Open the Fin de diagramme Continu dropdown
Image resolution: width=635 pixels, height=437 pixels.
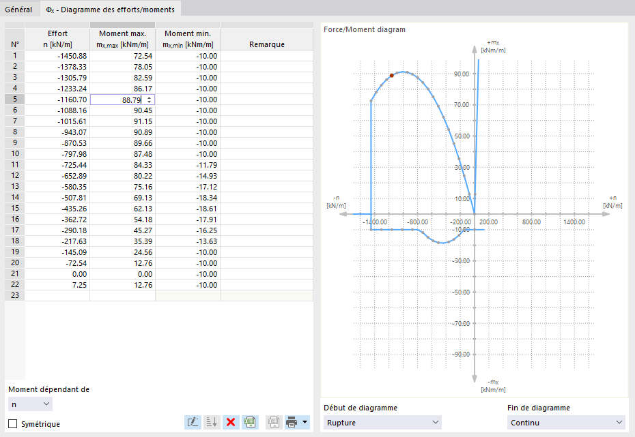pos(566,423)
